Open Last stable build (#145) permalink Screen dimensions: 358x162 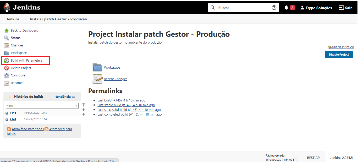tap(126, 105)
